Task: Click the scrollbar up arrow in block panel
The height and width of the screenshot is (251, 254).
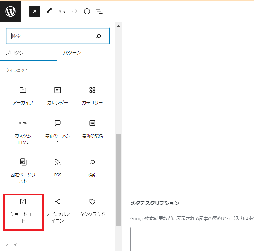Action: (x=119, y=26)
